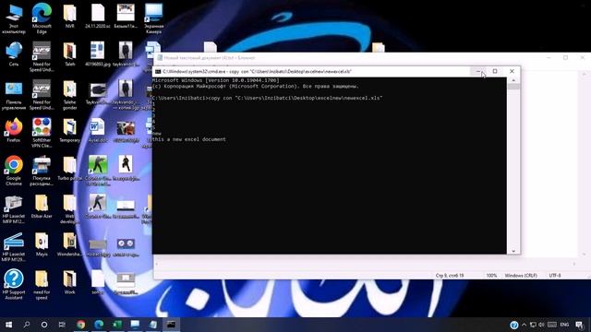591x332 pixels.
Task: Open the Microsoft Edge desktop shortcut
Action: (42, 18)
